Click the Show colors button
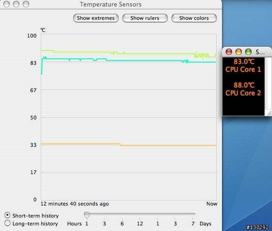The image size is (272, 231). (x=194, y=18)
